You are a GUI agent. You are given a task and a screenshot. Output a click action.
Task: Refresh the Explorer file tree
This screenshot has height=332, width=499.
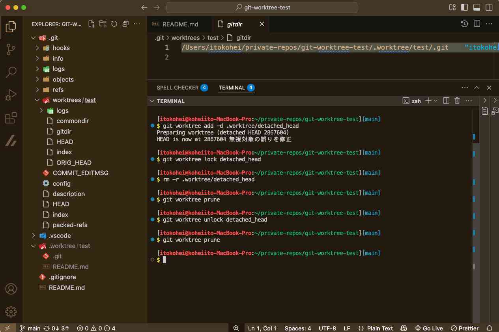click(114, 24)
